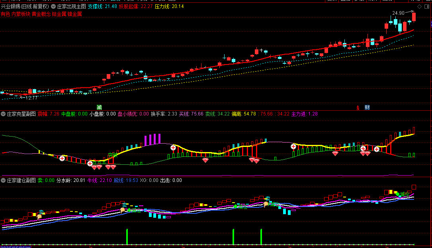Click the 24.90 high price label
This screenshot has width=432, height=248.
(399, 13)
